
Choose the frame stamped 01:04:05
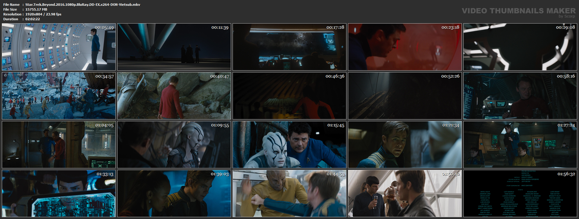pyautogui.click(x=59, y=144)
